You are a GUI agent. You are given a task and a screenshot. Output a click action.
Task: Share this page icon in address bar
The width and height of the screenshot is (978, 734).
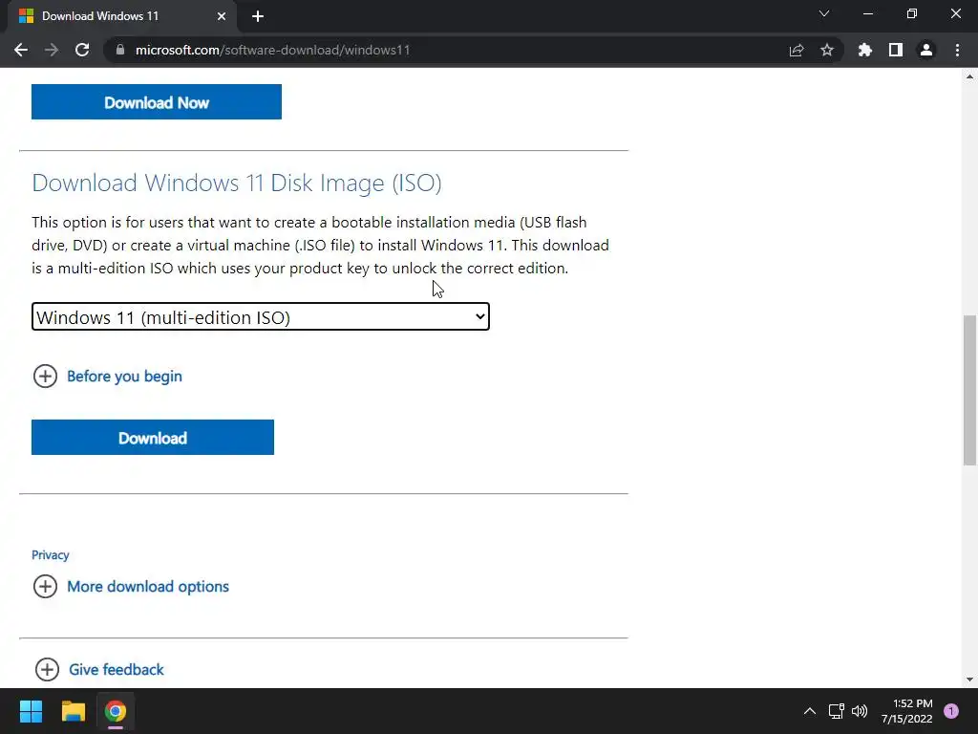[797, 50]
